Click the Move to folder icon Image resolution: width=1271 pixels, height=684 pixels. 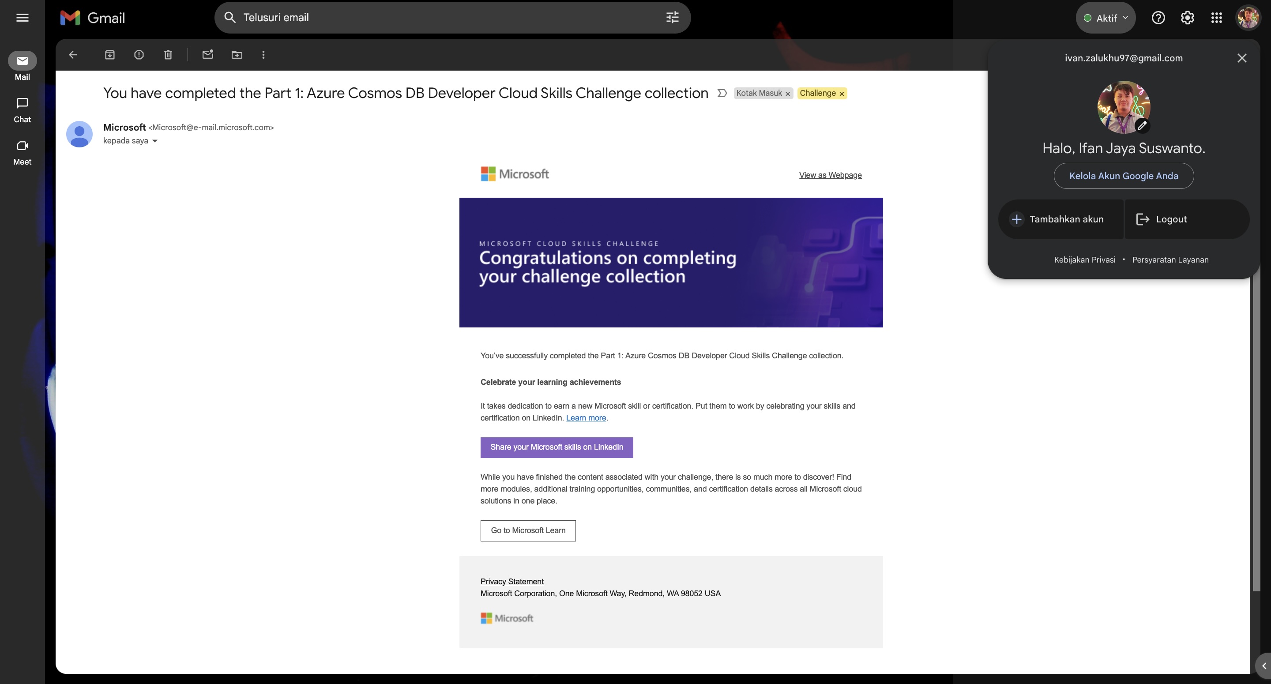coord(237,55)
